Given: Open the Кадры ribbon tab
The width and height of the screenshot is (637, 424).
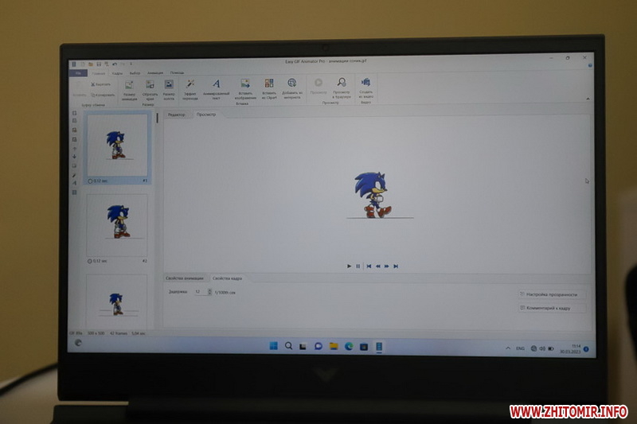Looking at the screenshot, I should coord(116,72).
